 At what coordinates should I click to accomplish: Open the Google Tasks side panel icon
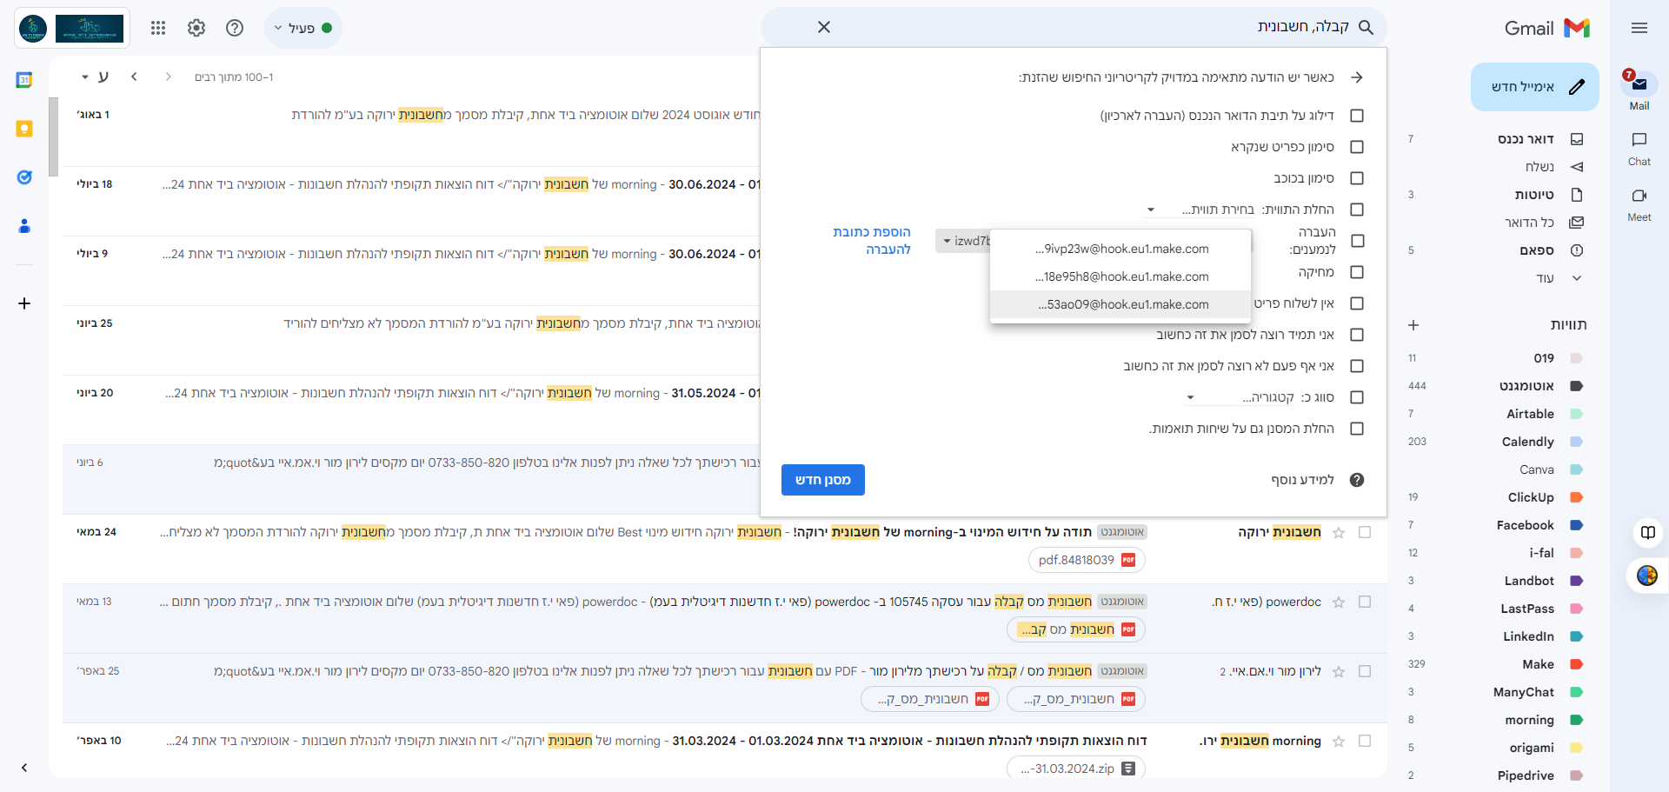[24, 177]
